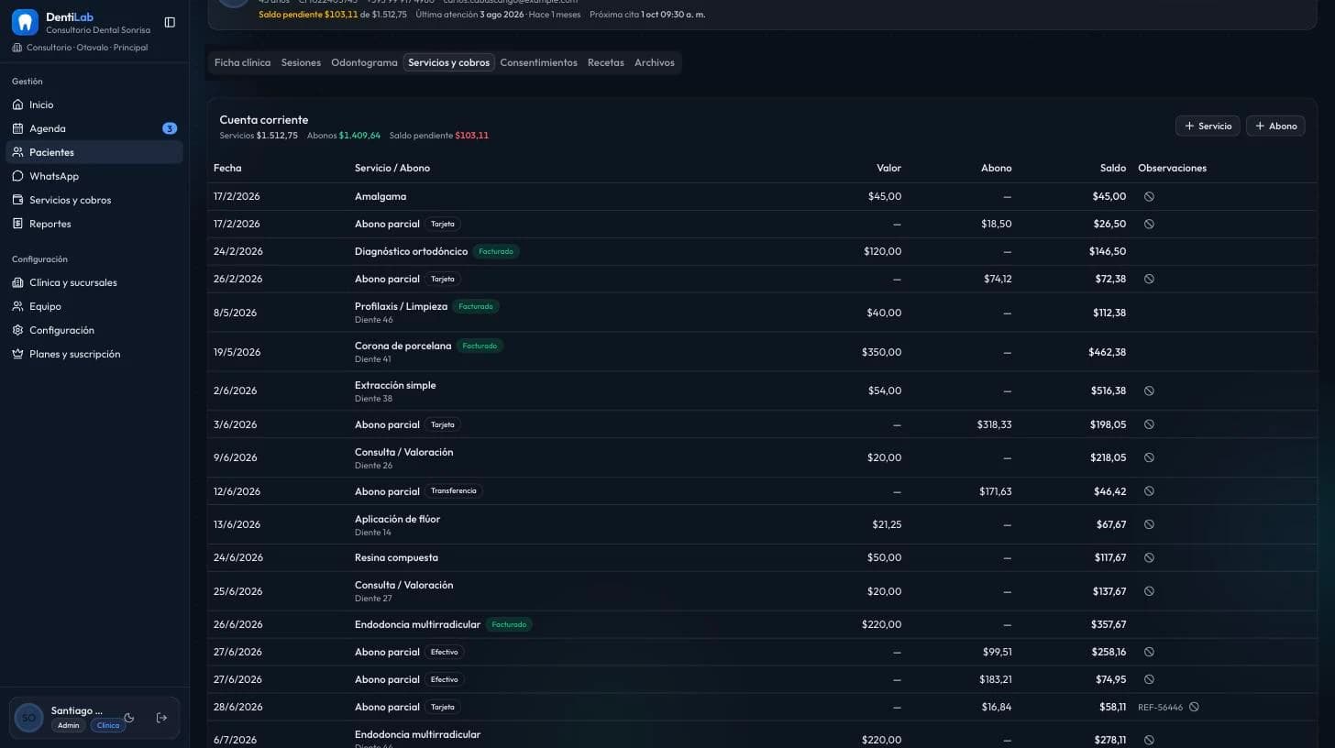This screenshot has height=748, width=1335.
Task: Open the Equipo section
Action: 94,306
